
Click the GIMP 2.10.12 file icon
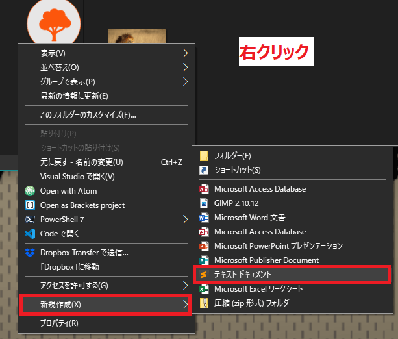click(204, 203)
